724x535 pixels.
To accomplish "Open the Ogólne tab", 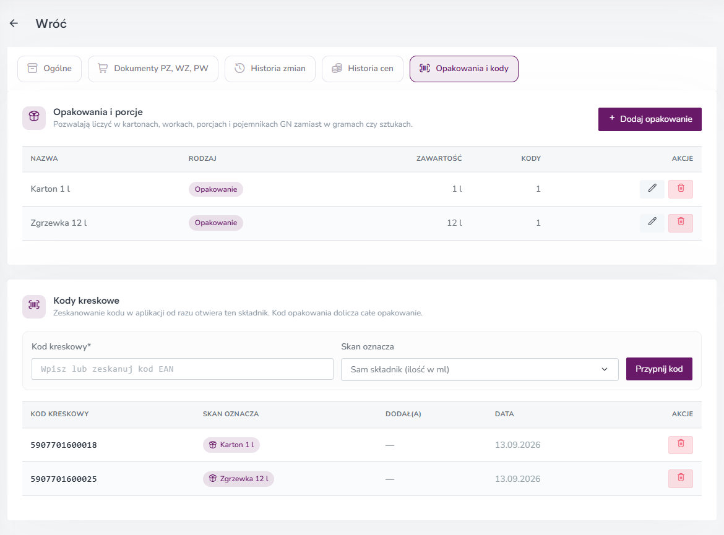I will click(x=50, y=69).
